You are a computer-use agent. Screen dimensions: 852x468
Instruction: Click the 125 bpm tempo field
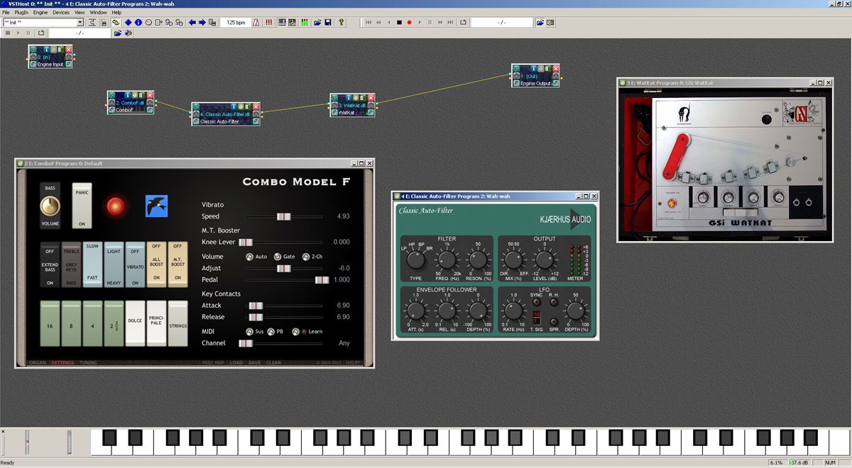(x=235, y=23)
